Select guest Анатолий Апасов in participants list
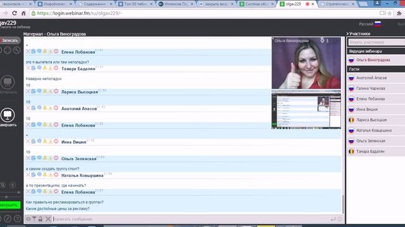 tap(376, 78)
